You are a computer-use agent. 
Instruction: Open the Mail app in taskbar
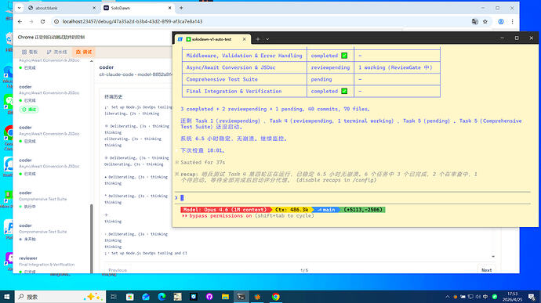(x=146, y=297)
